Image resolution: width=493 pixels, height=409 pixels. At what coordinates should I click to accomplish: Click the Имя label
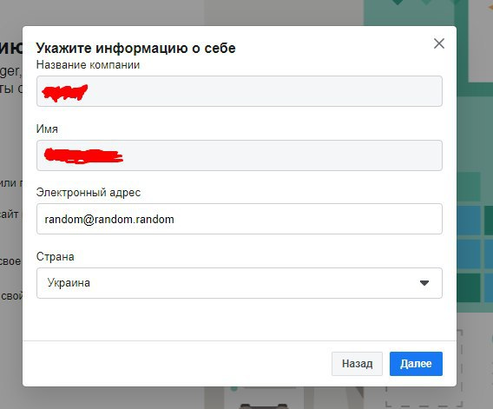[47, 129]
